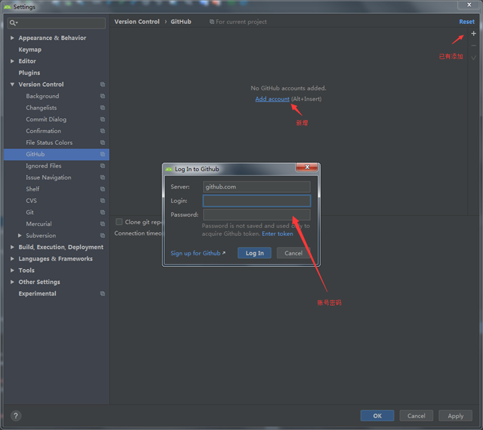Select the Git settings item
The height and width of the screenshot is (430, 483).
point(30,213)
